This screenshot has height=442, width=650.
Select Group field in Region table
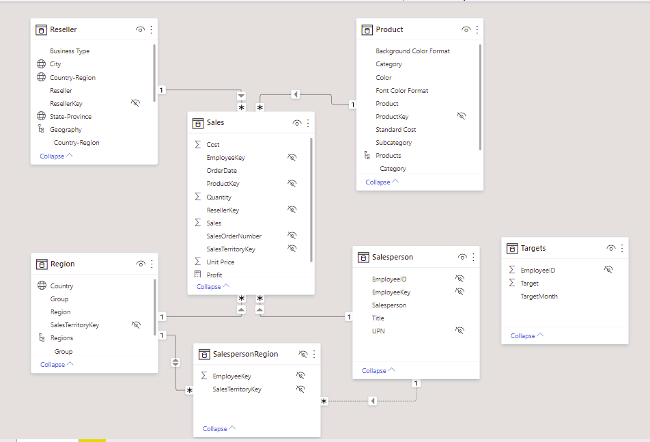tap(59, 299)
